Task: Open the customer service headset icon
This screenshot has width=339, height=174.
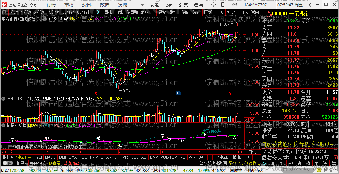Action: pos(214,5)
